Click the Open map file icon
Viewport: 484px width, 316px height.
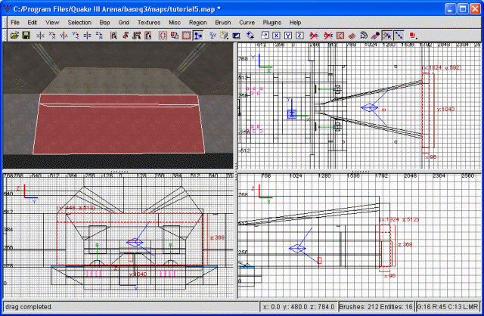[14, 36]
